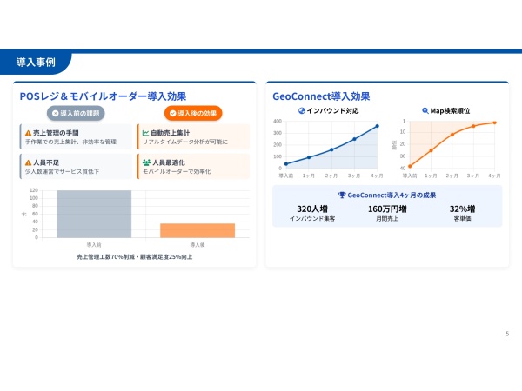Click the text 自動売上集計
The image size is (522, 391).
click(x=171, y=133)
